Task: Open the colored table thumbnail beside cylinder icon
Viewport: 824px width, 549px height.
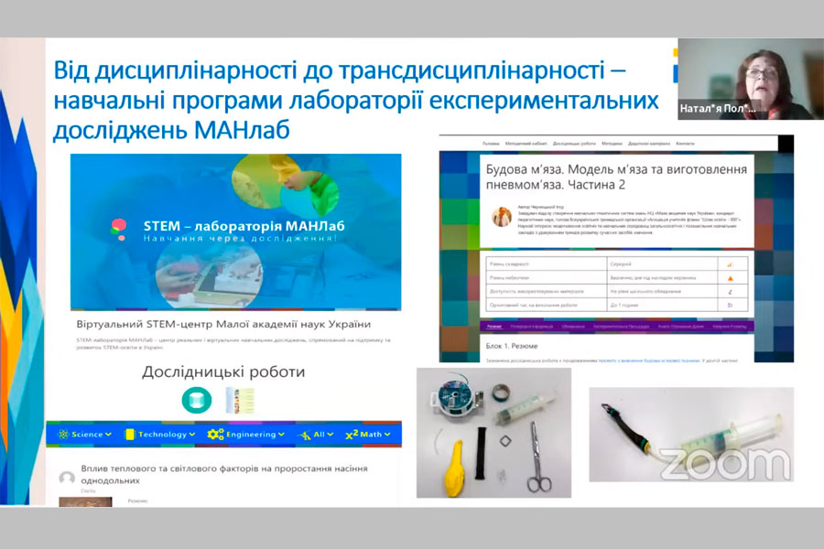Action: point(240,401)
